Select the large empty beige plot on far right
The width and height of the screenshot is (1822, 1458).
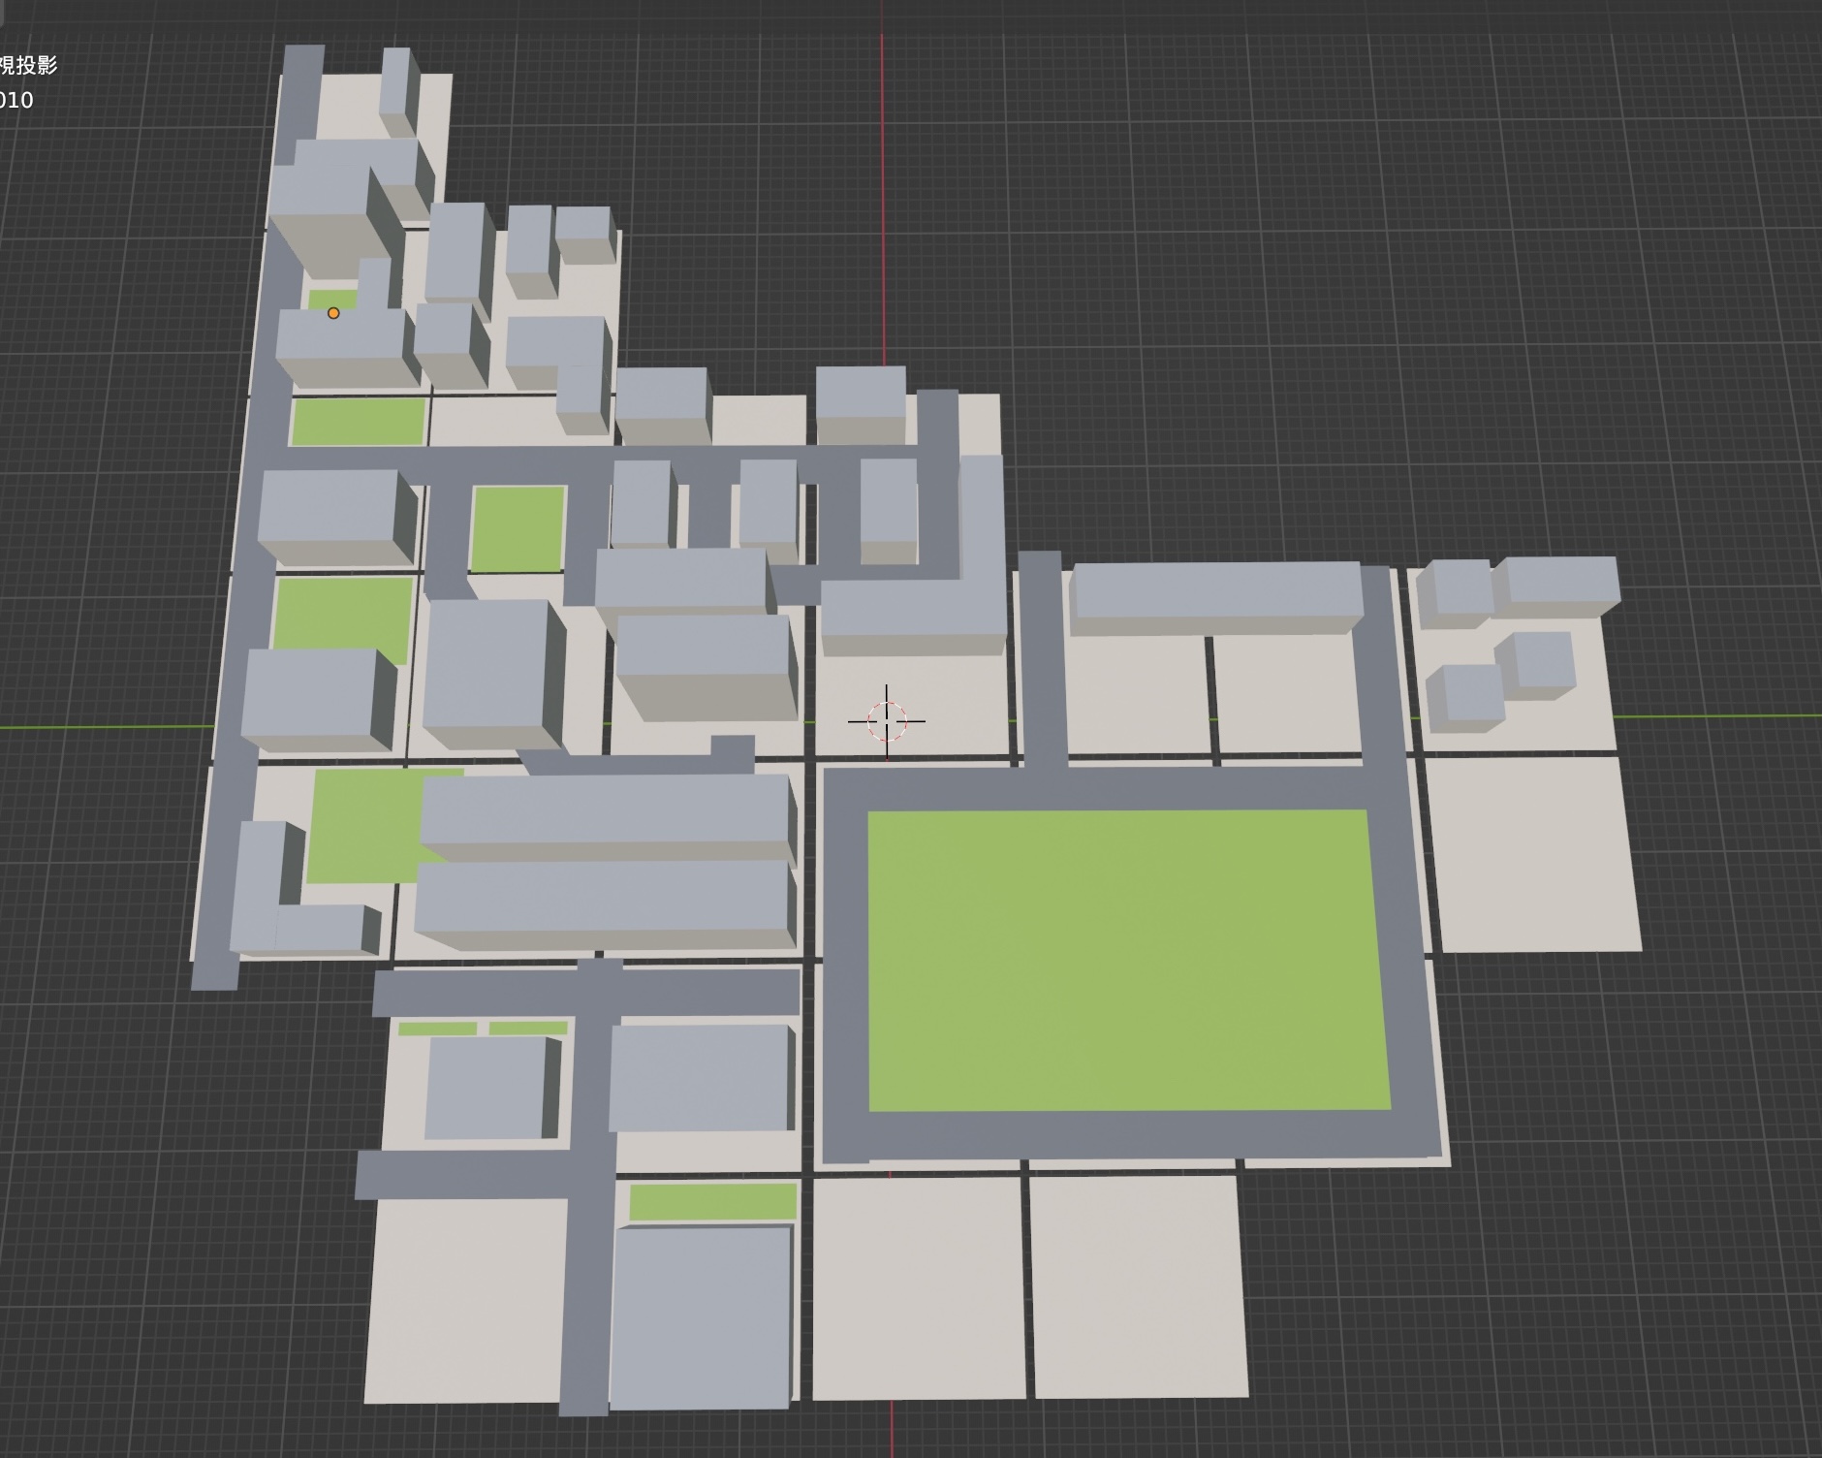[x=1531, y=853]
